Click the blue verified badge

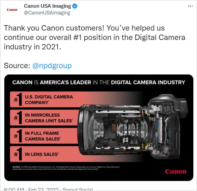(75, 6)
